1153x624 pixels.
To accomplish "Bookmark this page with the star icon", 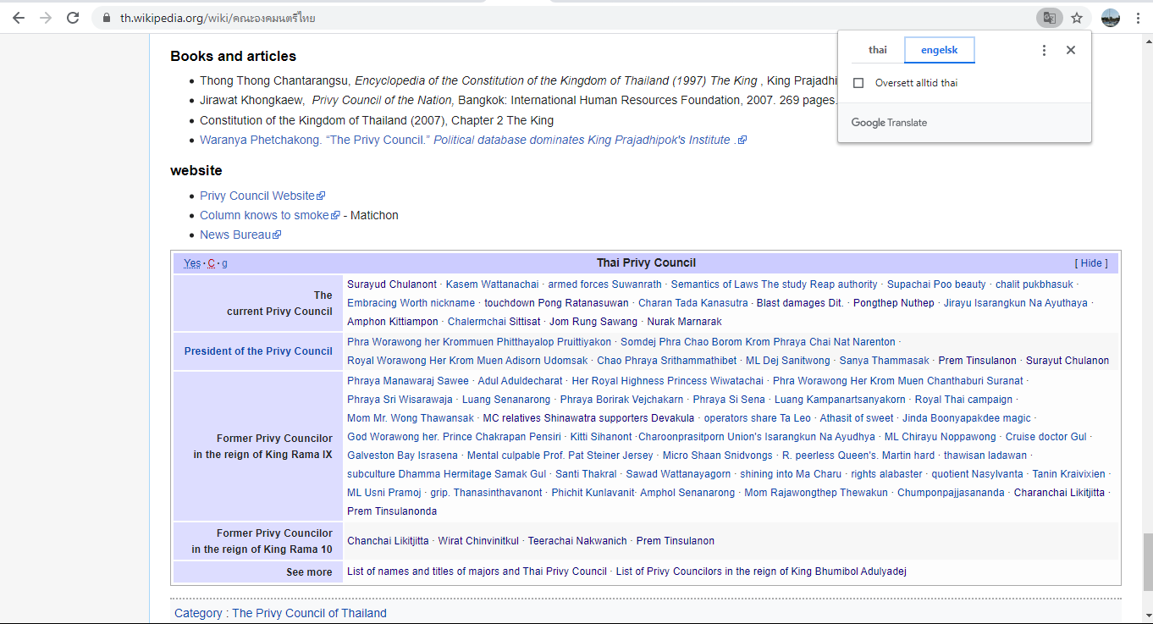I will [1077, 18].
